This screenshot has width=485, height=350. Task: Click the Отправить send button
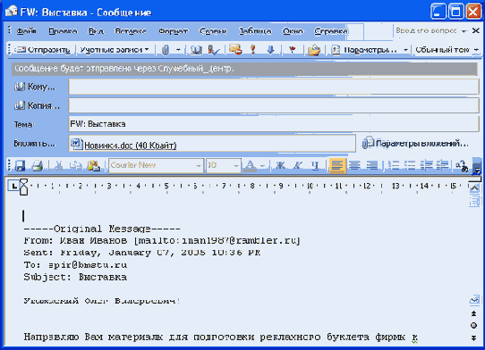(x=42, y=50)
